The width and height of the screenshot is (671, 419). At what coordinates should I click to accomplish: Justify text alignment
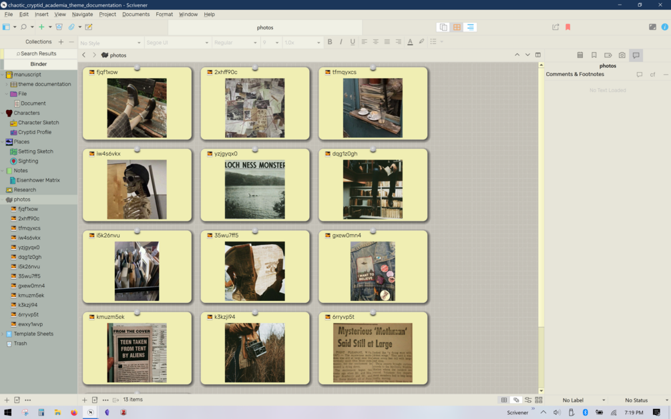click(x=387, y=42)
